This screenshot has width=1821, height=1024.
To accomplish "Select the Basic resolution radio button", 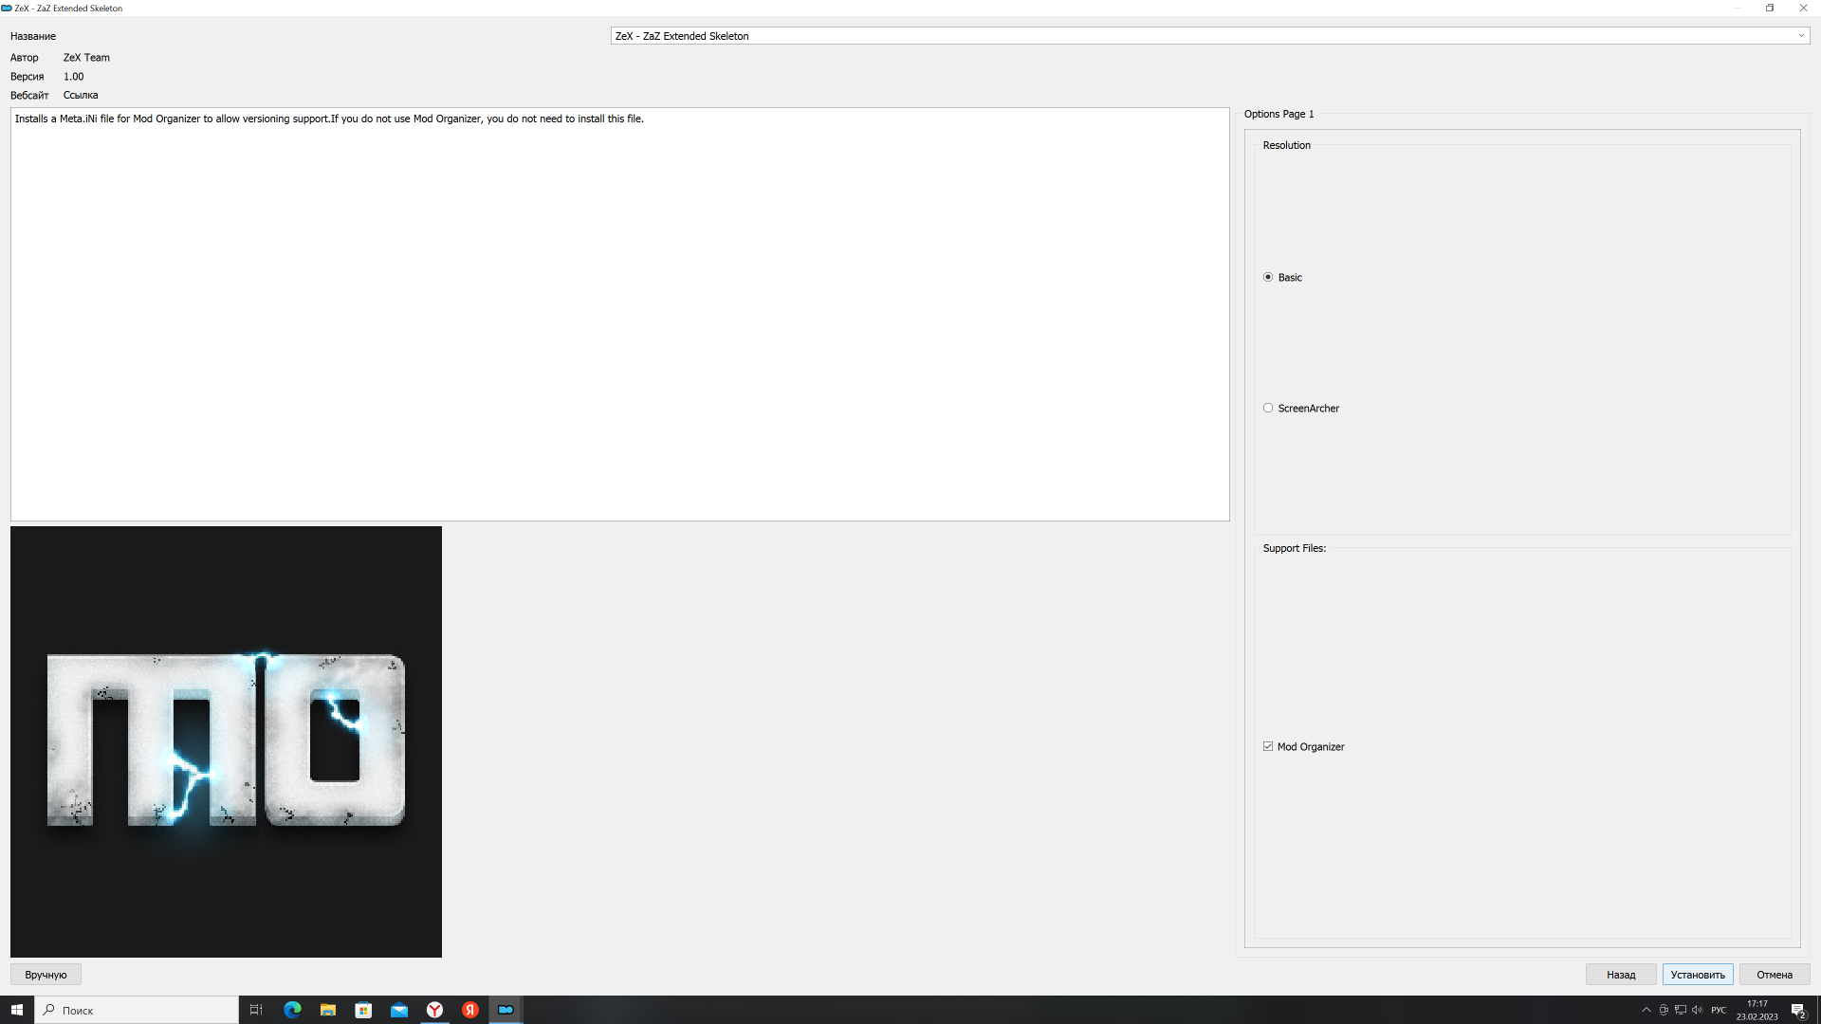I will 1268,277.
